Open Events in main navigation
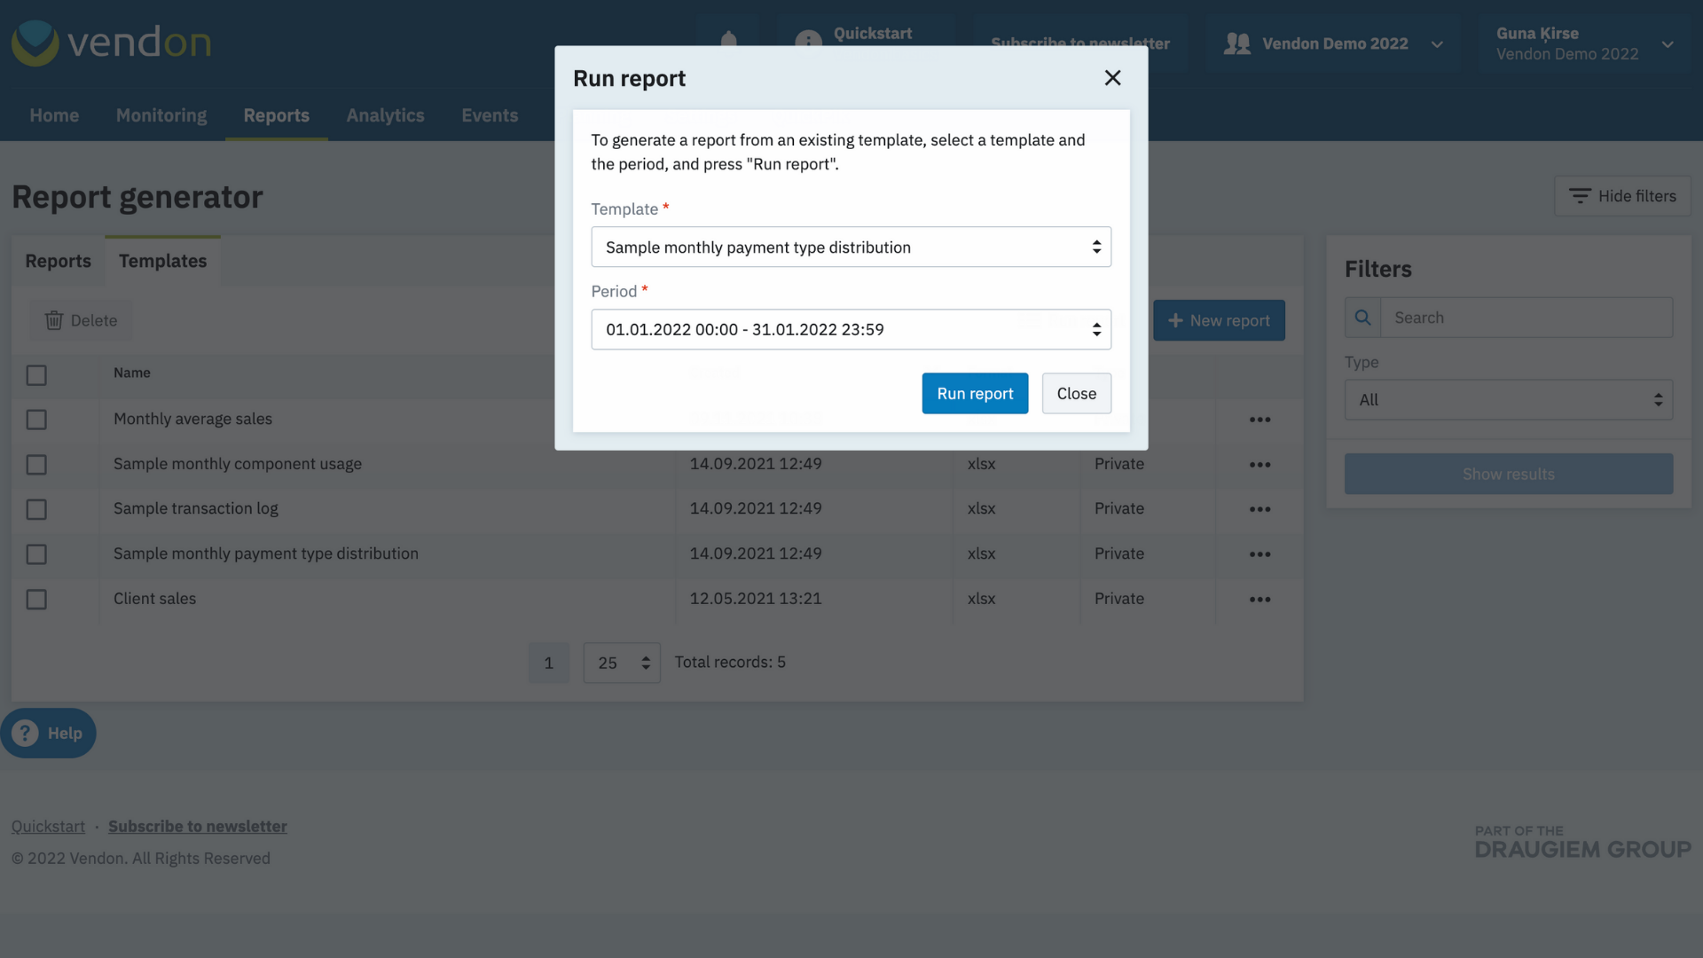 click(490, 115)
